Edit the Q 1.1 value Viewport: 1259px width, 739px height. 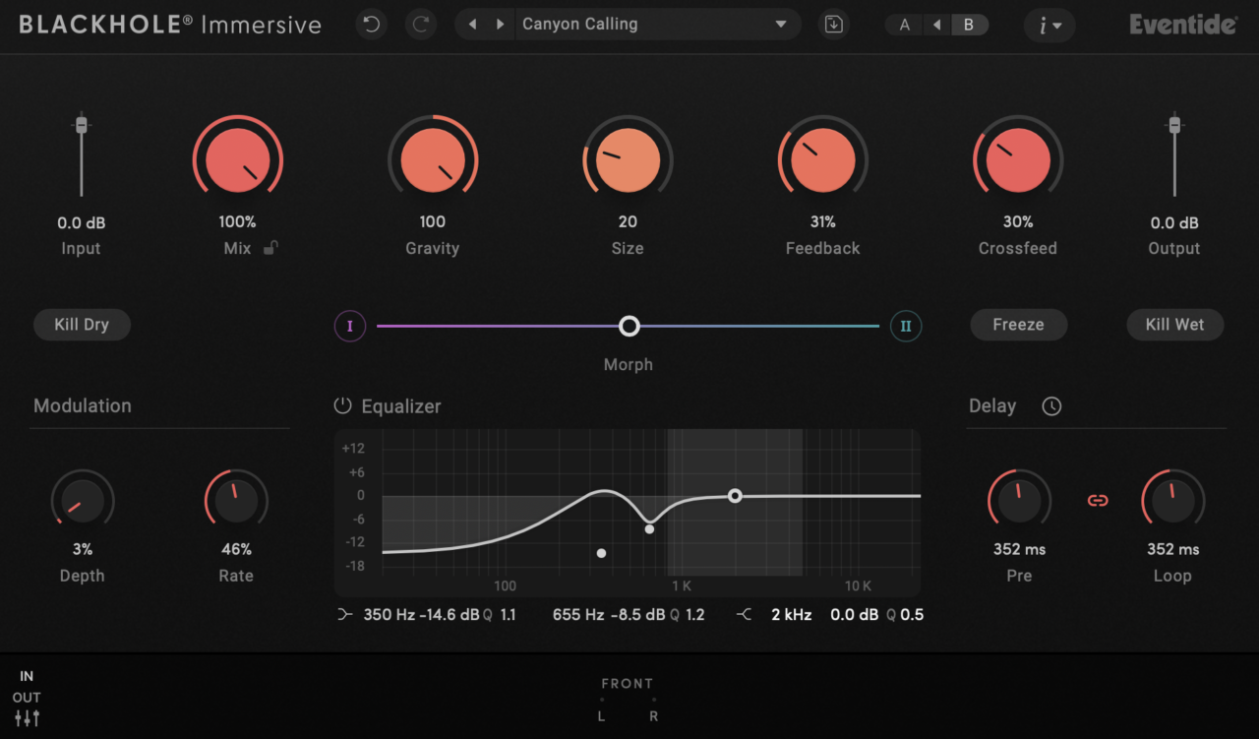tap(500, 615)
